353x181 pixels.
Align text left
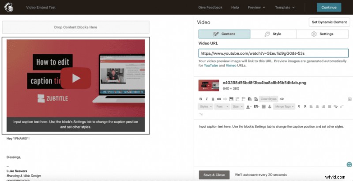pos(311,106)
